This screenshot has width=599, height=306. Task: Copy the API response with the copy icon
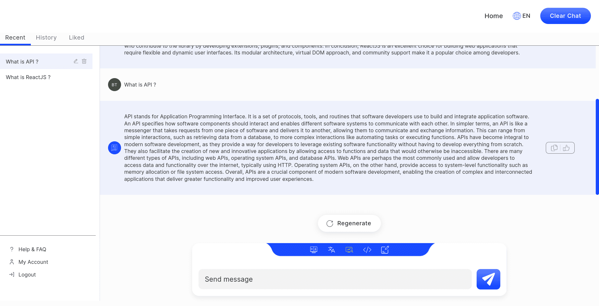pos(554,148)
